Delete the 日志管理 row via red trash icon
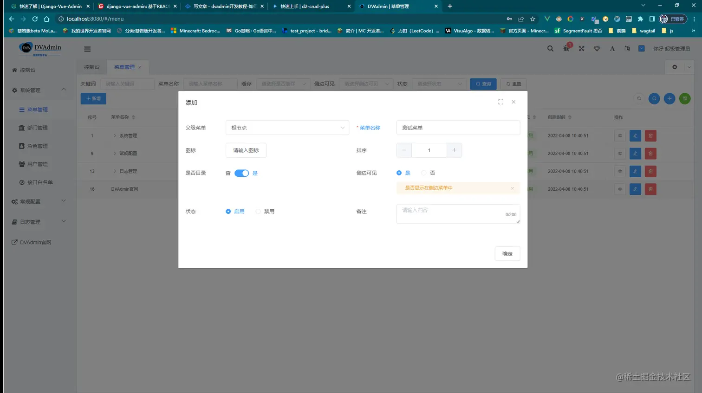Viewport: 702px width, 393px height. point(650,171)
